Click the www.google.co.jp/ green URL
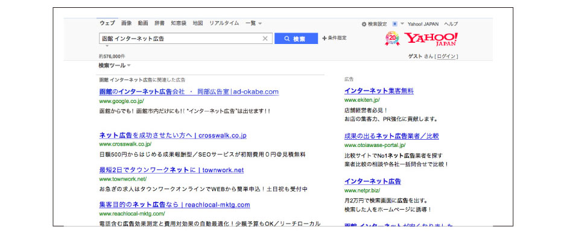 (122, 101)
